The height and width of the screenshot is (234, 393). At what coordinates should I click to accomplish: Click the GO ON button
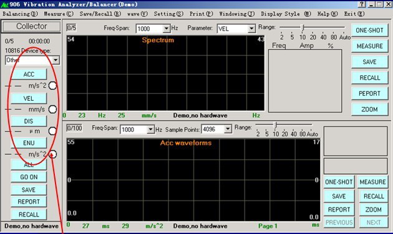pos(29,177)
